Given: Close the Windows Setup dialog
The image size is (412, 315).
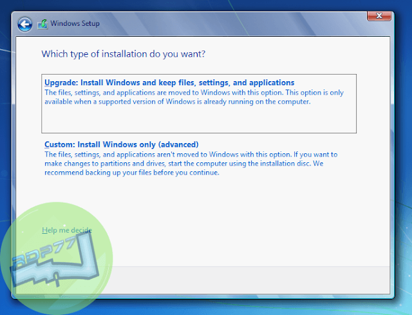Looking at the screenshot, I should coord(379,15).
